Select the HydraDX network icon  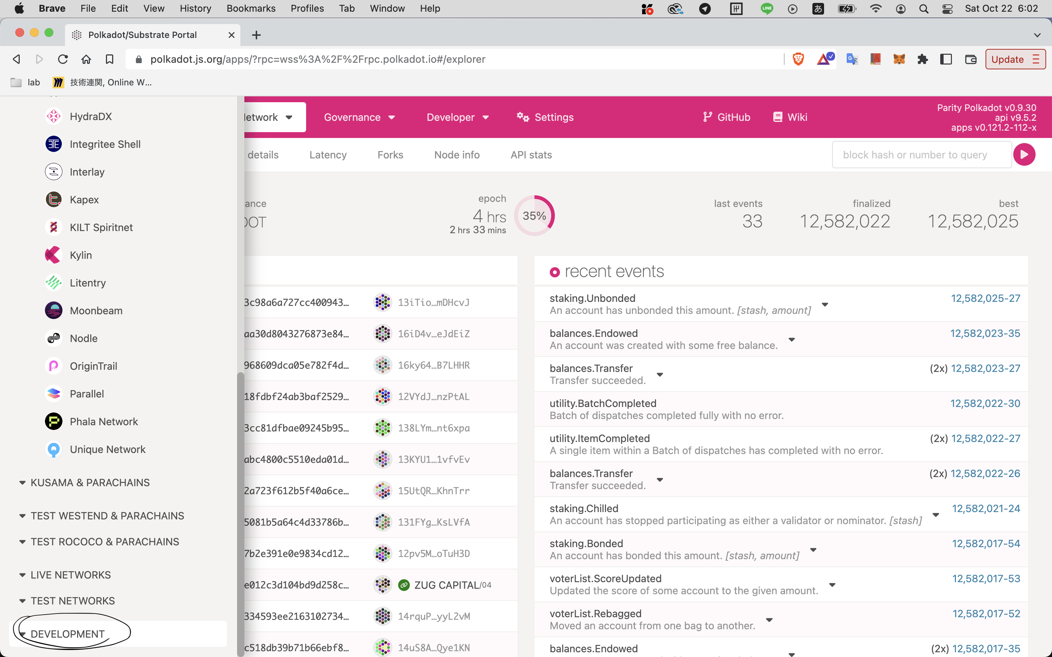click(53, 116)
